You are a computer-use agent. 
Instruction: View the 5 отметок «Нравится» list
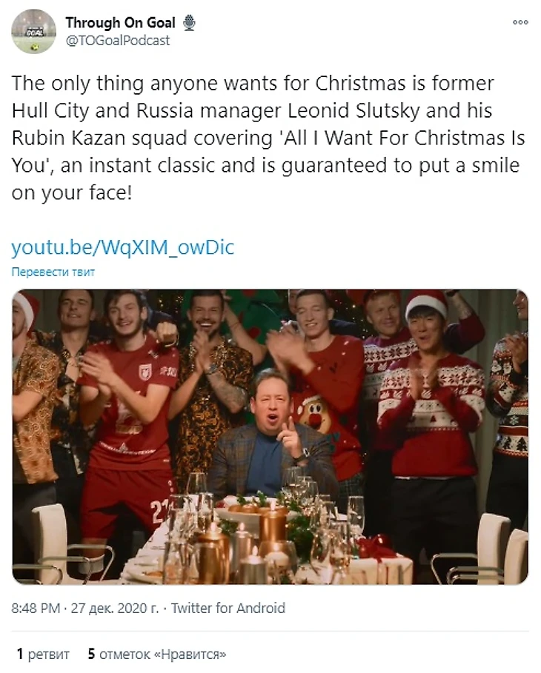tap(157, 654)
